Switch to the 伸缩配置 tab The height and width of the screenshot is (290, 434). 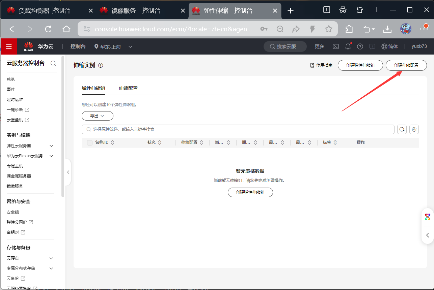(128, 88)
